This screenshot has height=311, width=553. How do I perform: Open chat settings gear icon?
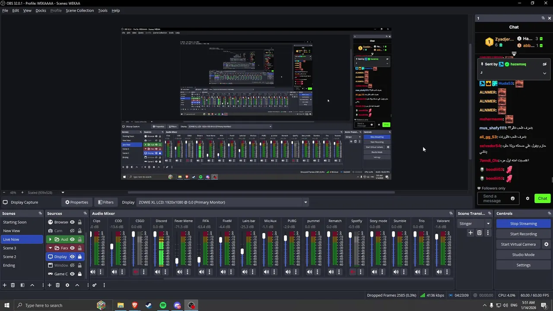pos(528,198)
